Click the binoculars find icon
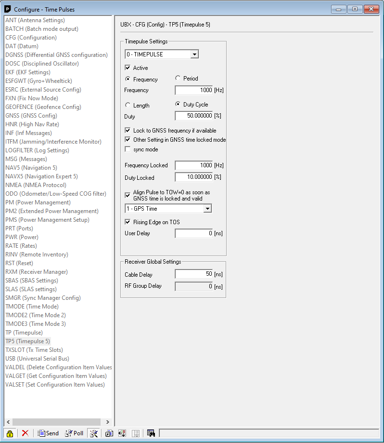The image size is (384, 443). 151,433
